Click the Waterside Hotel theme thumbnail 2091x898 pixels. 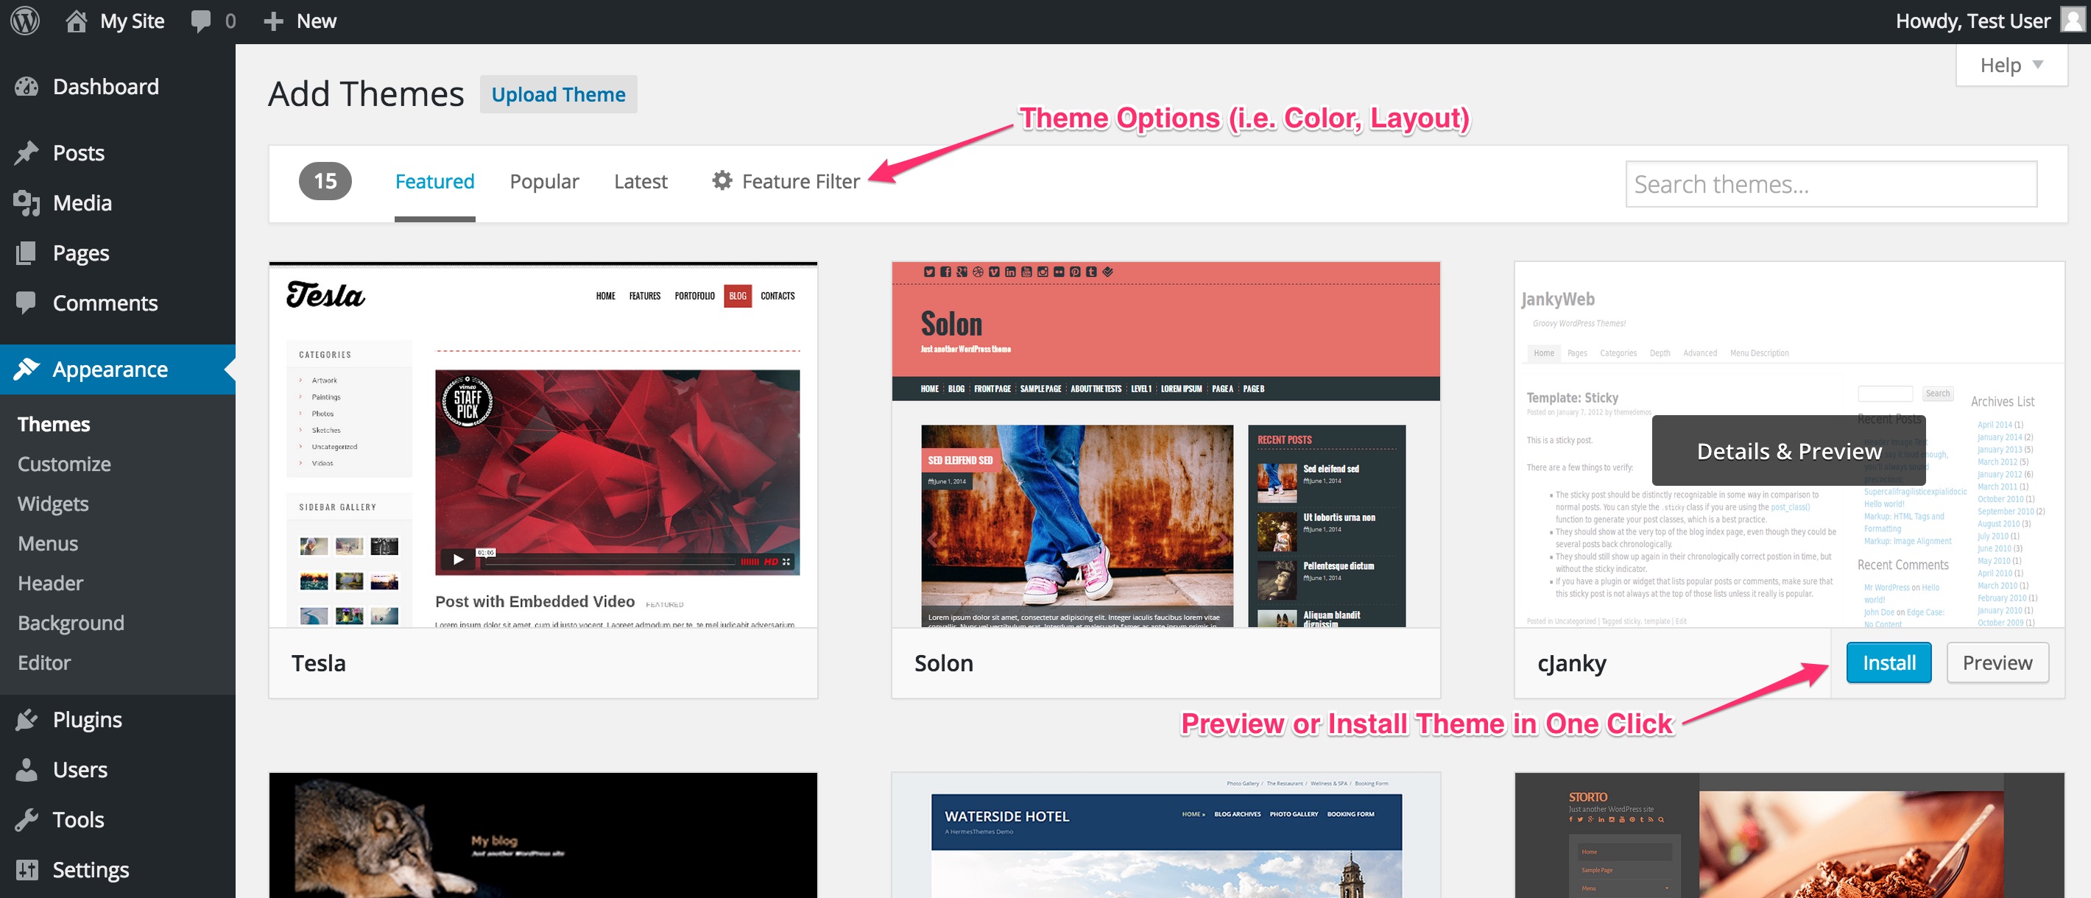point(1166,835)
